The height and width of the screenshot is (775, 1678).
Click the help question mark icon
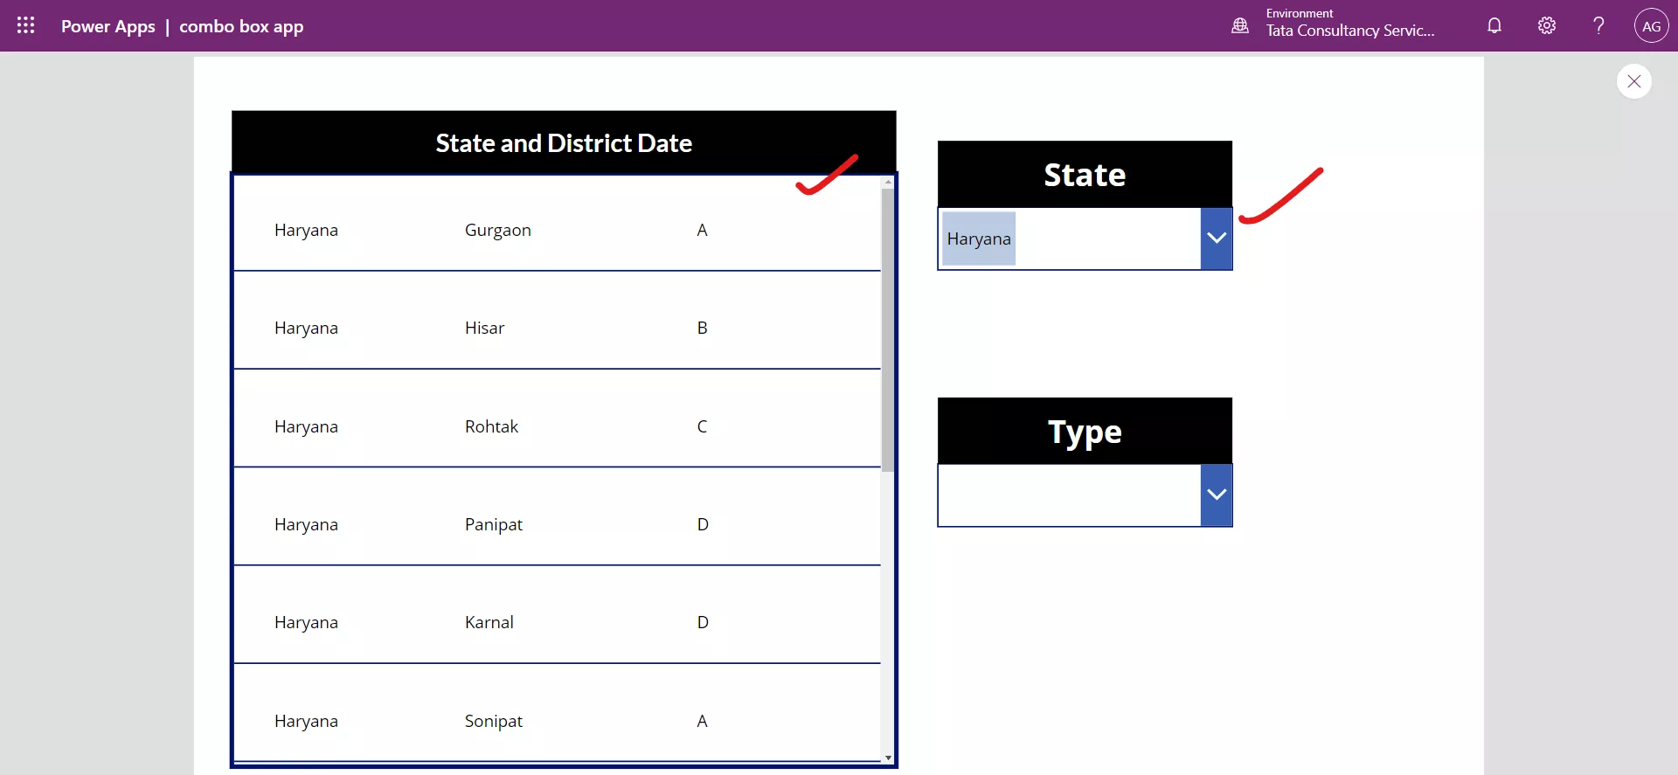[x=1598, y=25]
